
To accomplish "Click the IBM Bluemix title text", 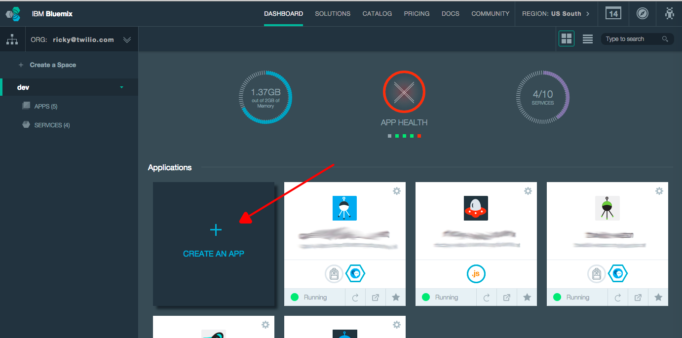I will (52, 14).
